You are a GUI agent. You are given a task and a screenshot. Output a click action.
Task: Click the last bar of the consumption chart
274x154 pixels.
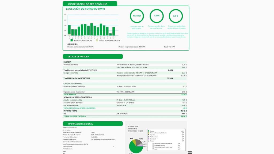click(x=113, y=31)
